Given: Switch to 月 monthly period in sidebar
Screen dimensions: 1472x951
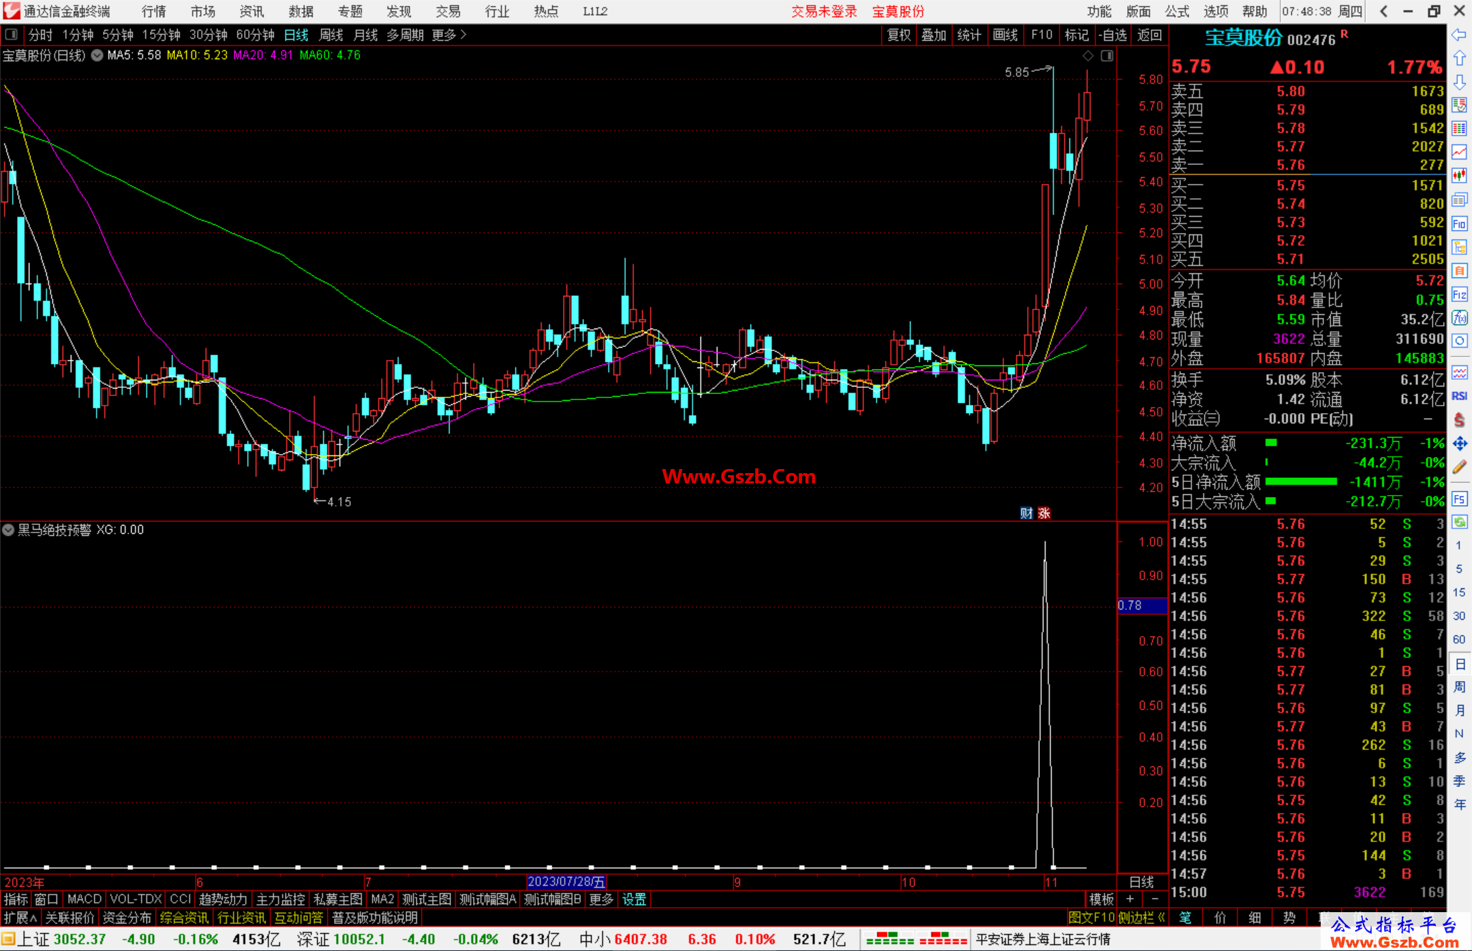Looking at the screenshot, I should [1459, 710].
